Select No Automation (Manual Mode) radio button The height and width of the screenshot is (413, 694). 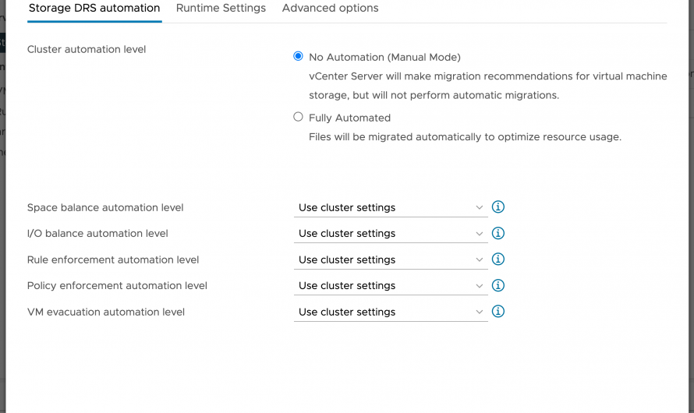(298, 57)
